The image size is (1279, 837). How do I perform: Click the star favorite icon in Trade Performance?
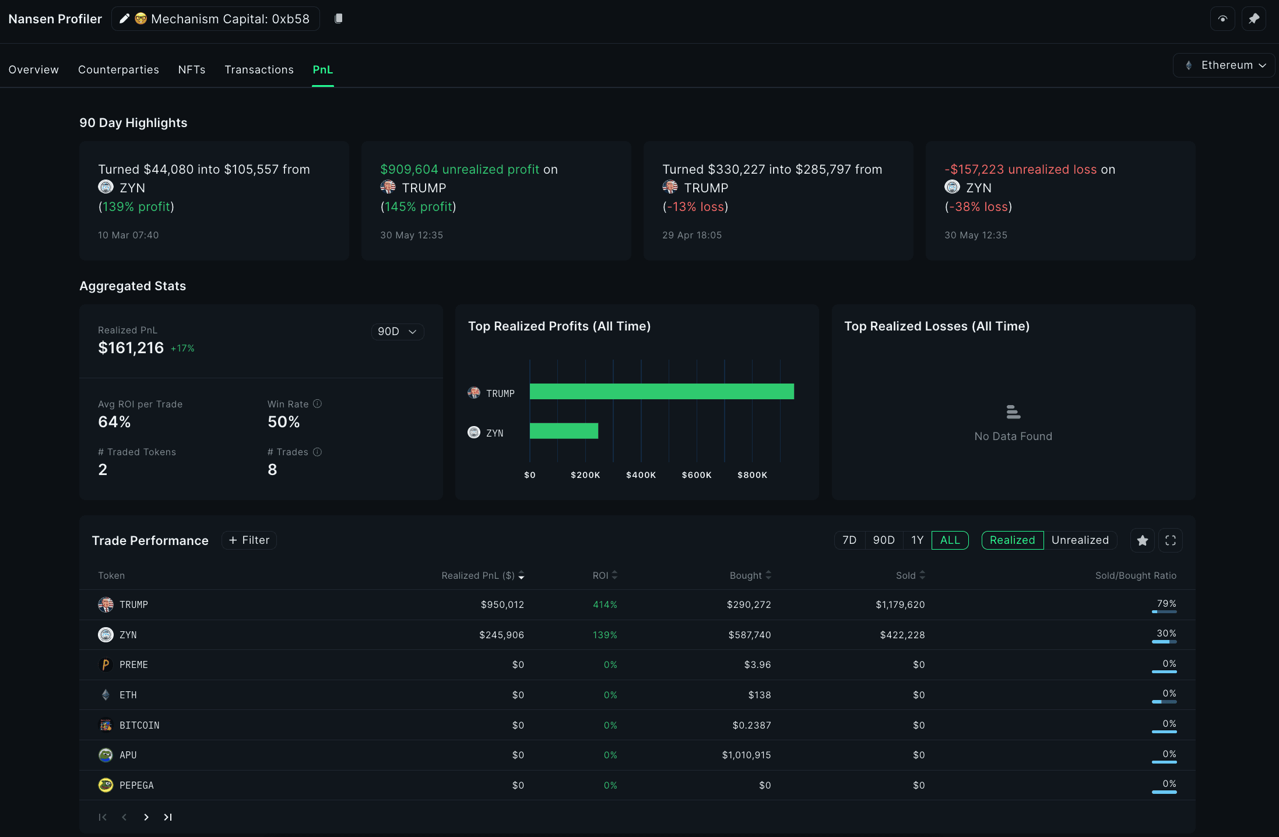tap(1142, 540)
